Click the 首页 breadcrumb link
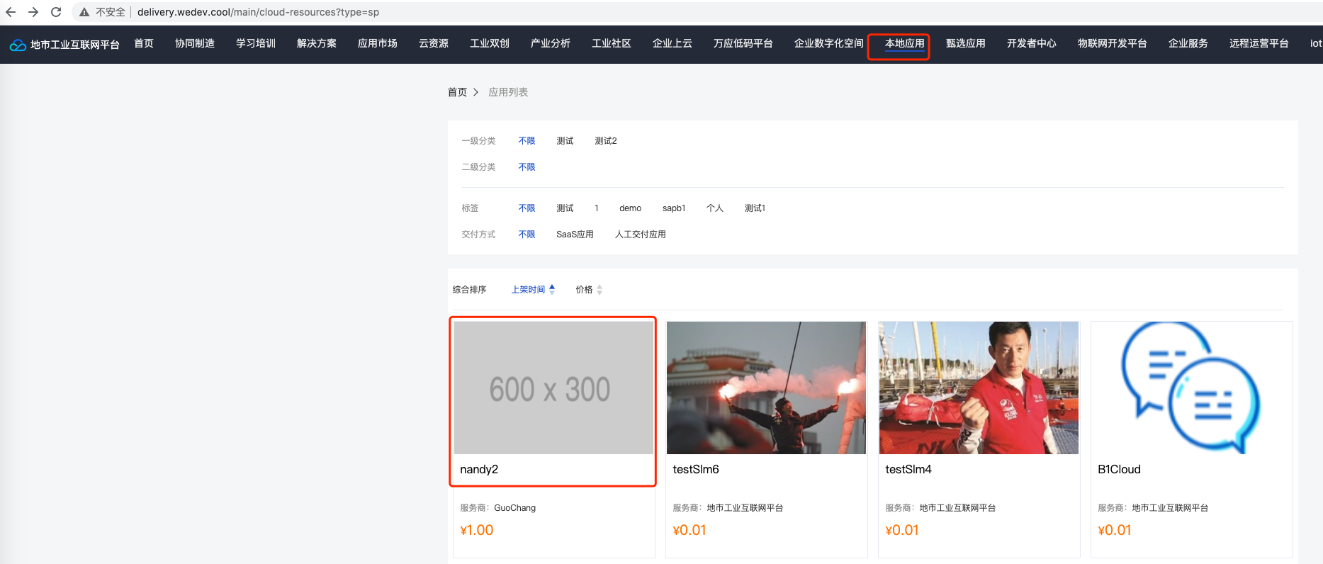 pyautogui.click(x=458, y=92)
